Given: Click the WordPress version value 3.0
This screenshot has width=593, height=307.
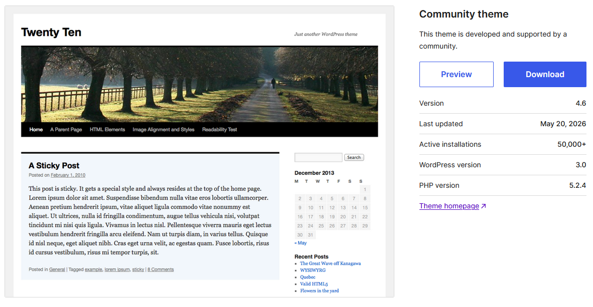Looking at the screenshot, I should (x=580, y=165).
